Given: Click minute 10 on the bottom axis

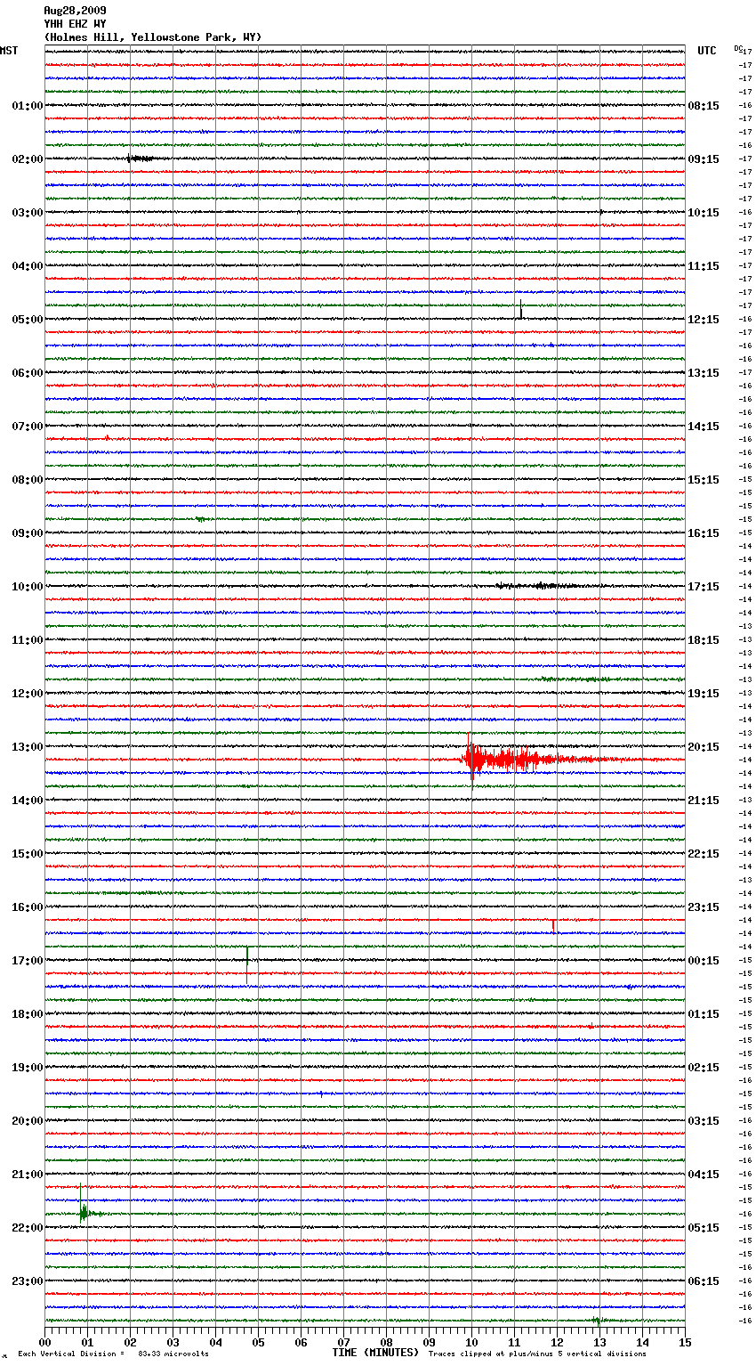Looking at the screenshot, I should tap(471, 1342).
